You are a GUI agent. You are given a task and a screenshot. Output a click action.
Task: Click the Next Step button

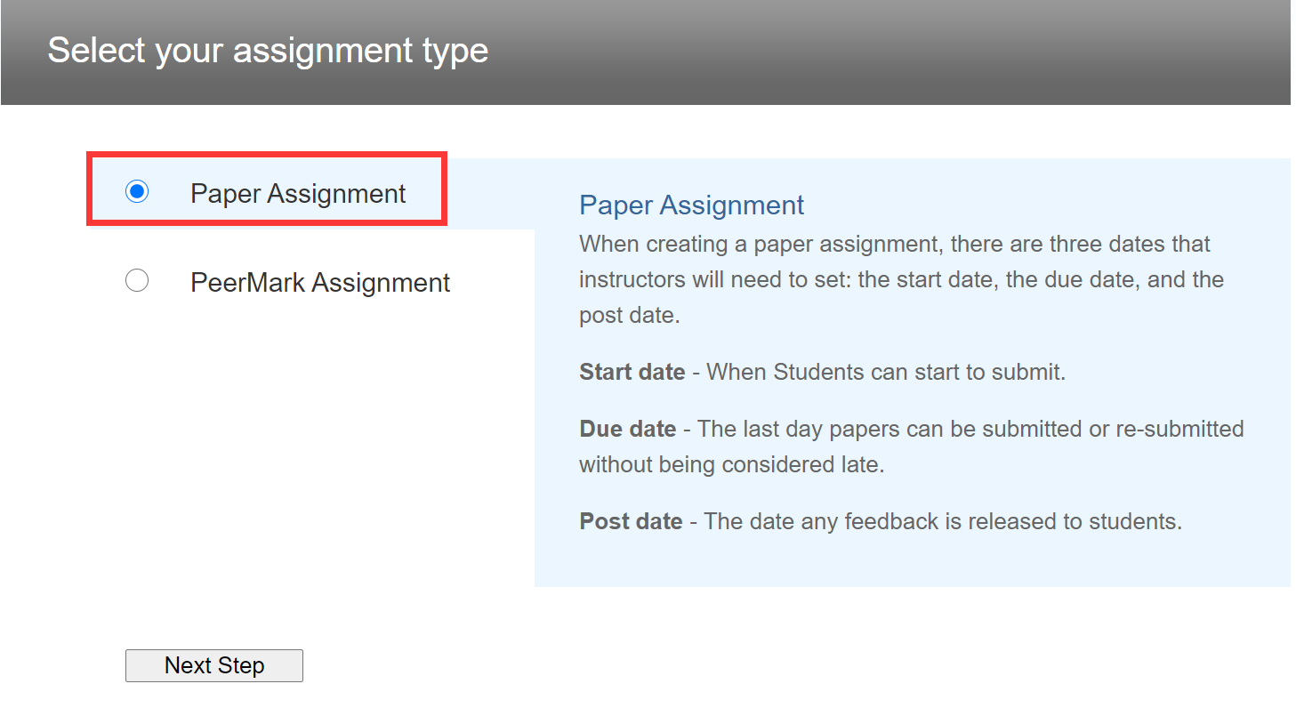tap(214, 665)
